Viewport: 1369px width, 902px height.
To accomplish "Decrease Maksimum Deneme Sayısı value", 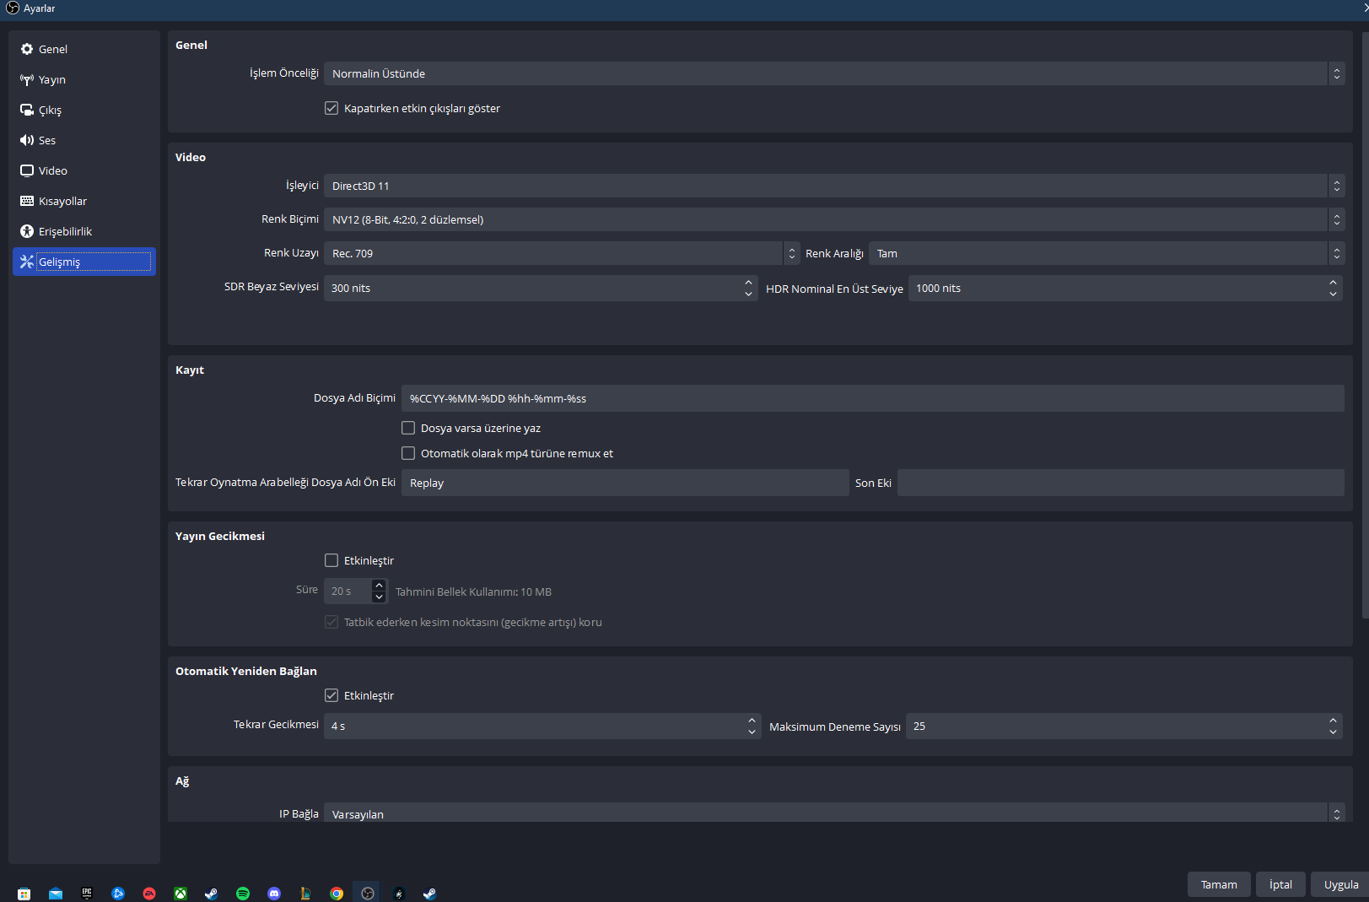I will (x=1333, y=732).
